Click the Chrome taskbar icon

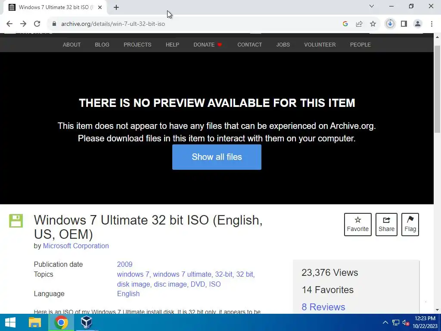pyautogui.click(x=61, y=322)
